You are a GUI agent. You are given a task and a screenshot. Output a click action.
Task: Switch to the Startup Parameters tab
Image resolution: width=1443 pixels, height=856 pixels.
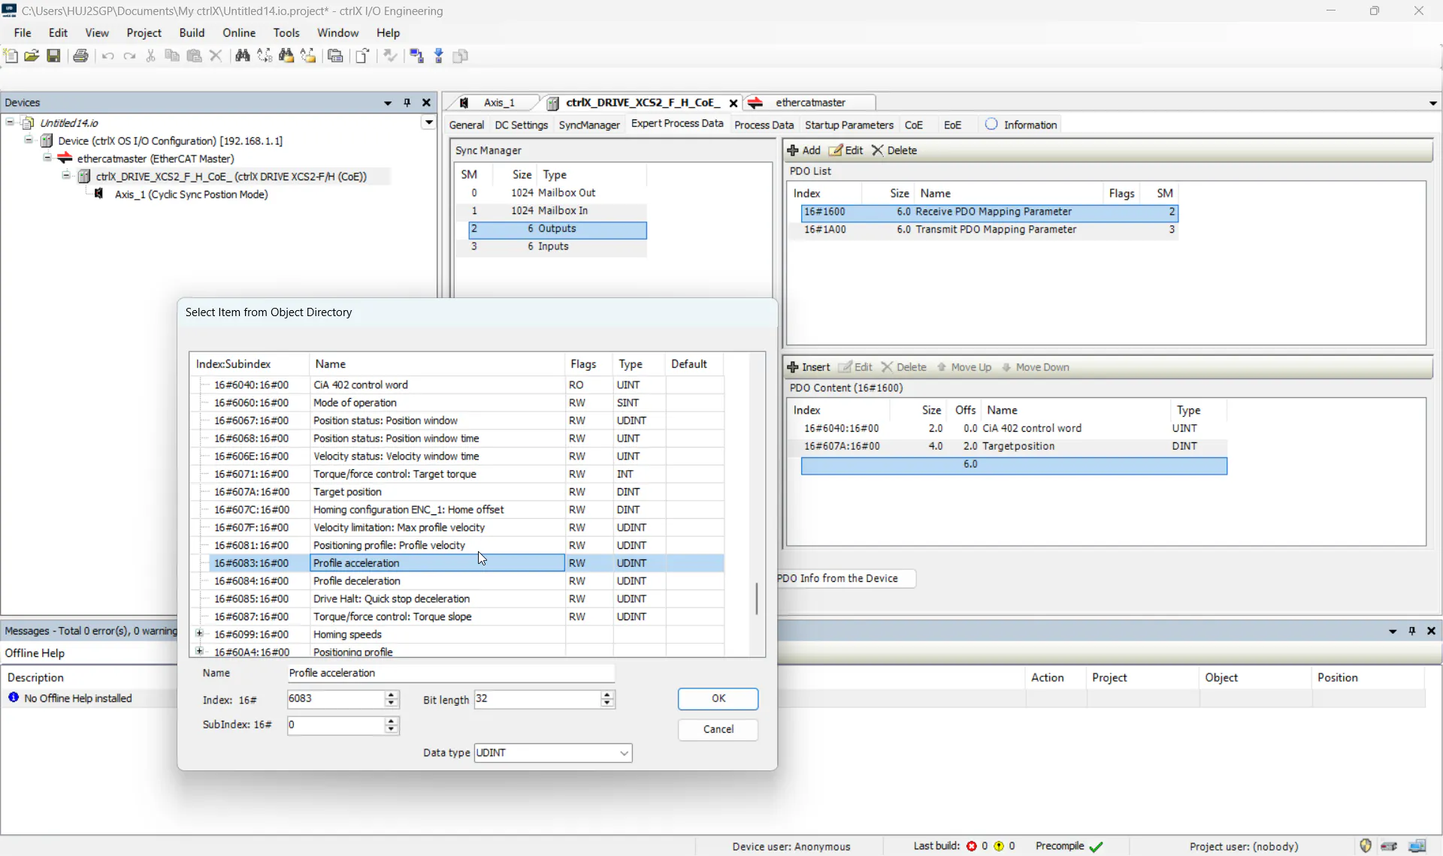pos(849,125)
